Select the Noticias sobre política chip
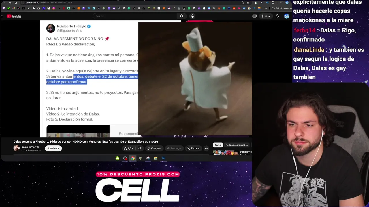Image resolution: width=369 pixels, height=207 pixels. click(237, 145)
